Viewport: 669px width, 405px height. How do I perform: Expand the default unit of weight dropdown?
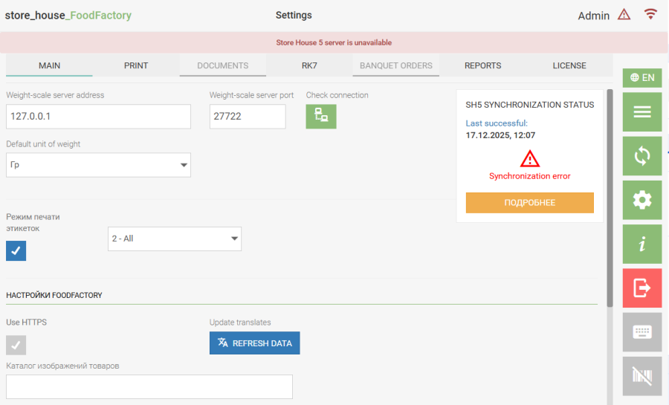coord(98,165)
